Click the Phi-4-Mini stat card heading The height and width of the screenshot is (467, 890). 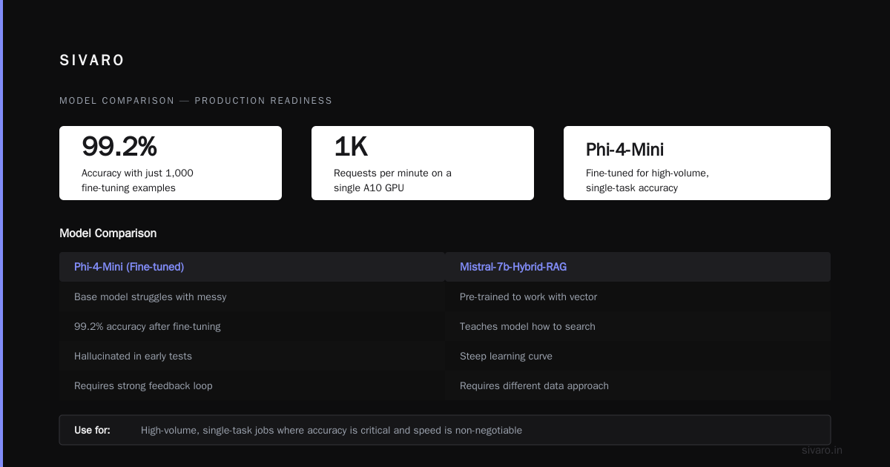624,150
